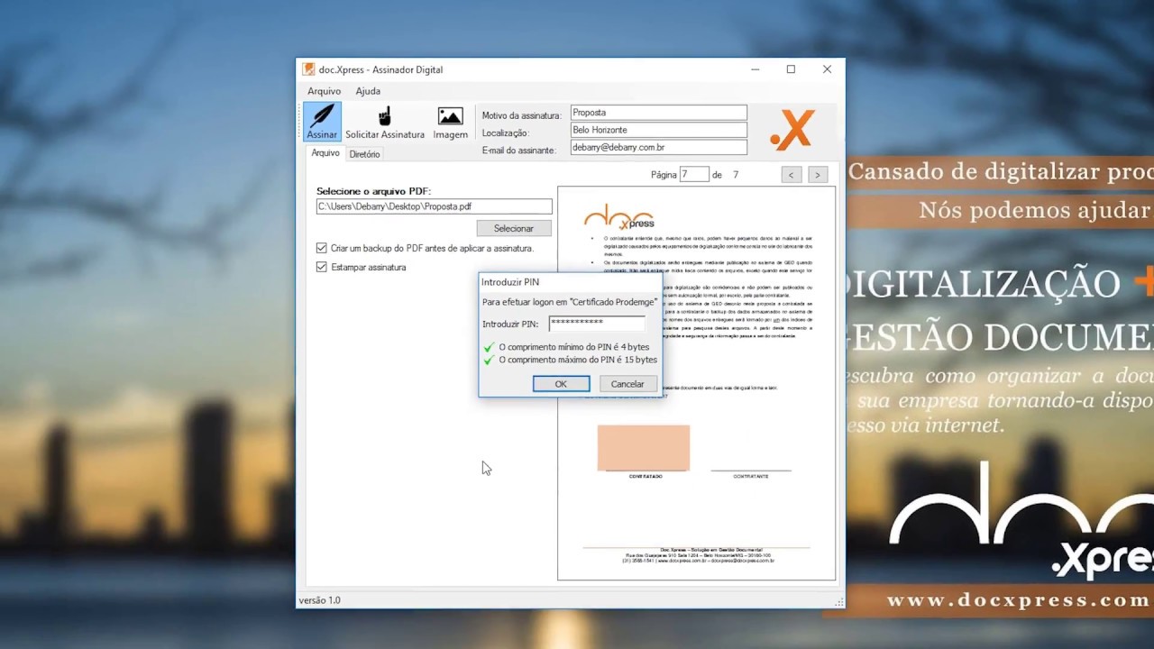Viewport: 1154px width, 649px height.
Task: Maximize the doc.Xpress window
Action: click(791, 69)
